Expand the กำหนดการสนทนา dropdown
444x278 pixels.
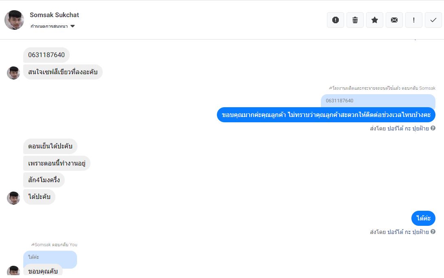click(73, 26)
